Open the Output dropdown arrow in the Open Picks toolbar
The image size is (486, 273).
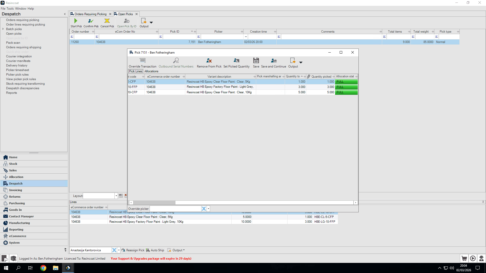click(151, 22)
